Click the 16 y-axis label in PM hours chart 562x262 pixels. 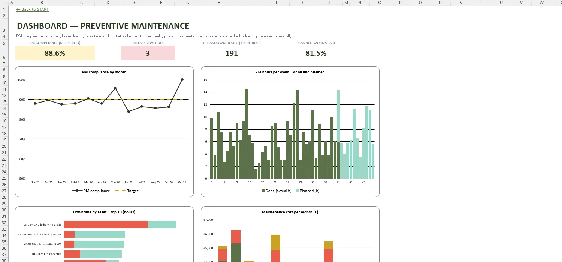pos(205,80)
